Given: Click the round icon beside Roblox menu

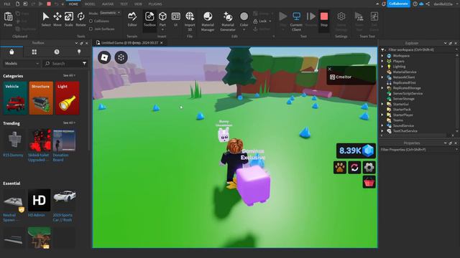Looking at the screenshot, I should (121, 57).
